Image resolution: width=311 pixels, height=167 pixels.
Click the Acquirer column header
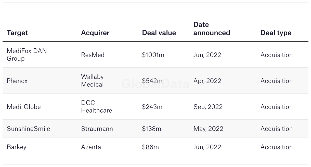(x=95, y=33)
